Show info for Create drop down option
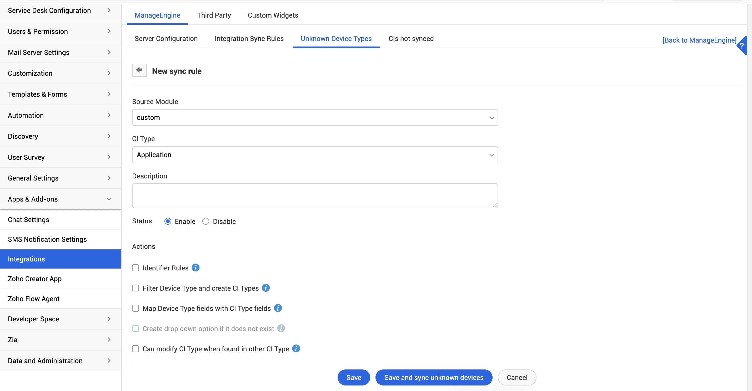The width and height of the screenshot is (752, 391). point(281,328)
